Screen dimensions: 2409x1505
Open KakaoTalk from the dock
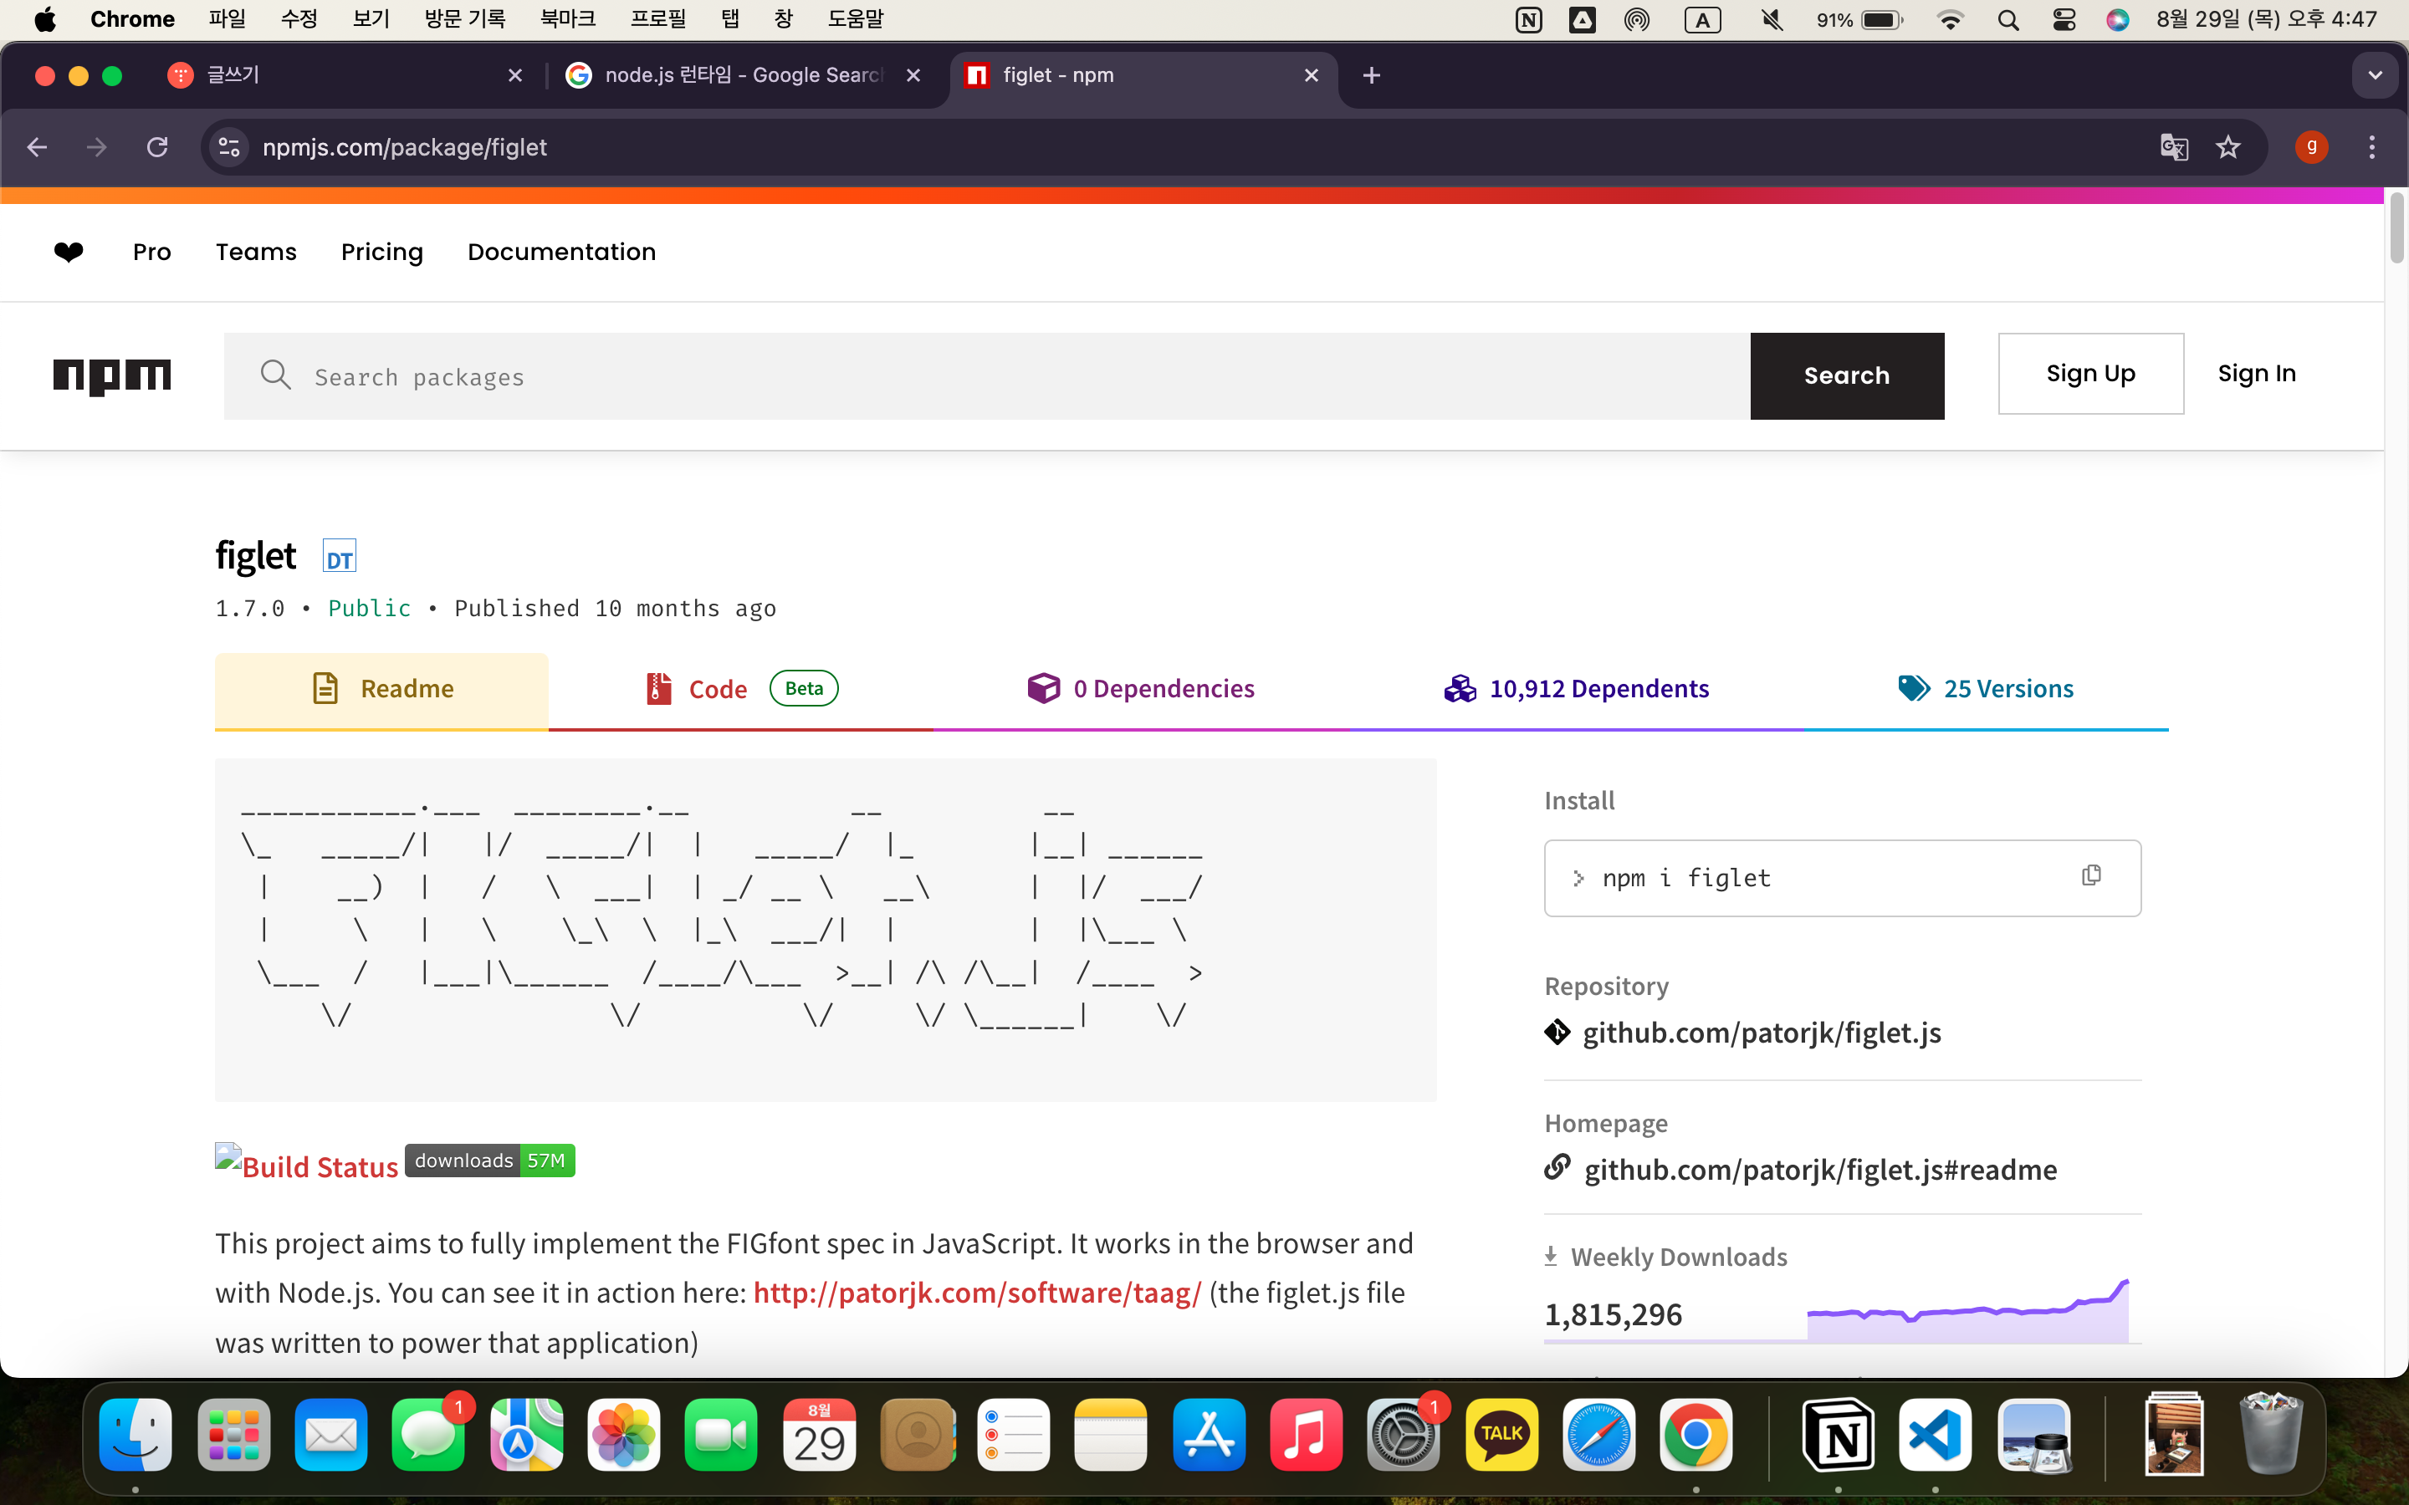(1501, 1436)
